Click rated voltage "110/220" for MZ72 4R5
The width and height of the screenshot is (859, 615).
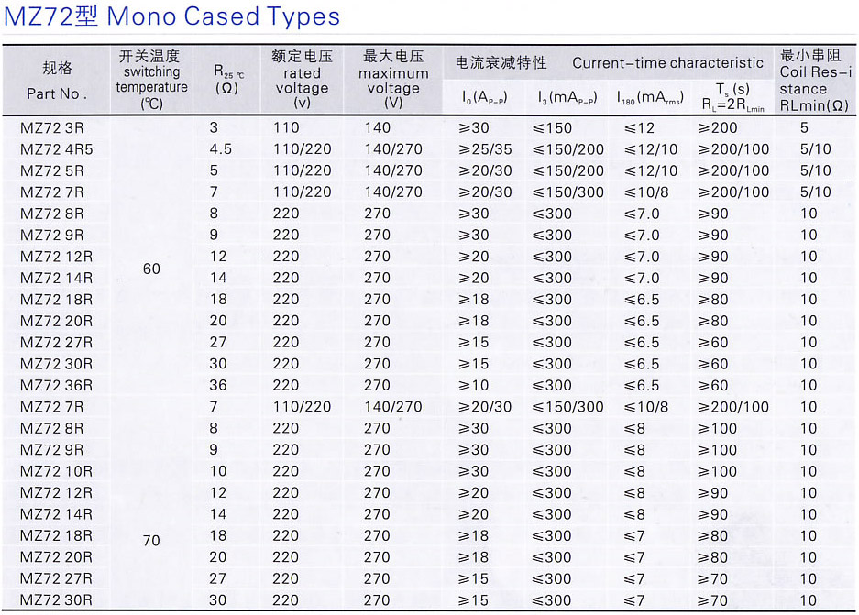[303, 149]
